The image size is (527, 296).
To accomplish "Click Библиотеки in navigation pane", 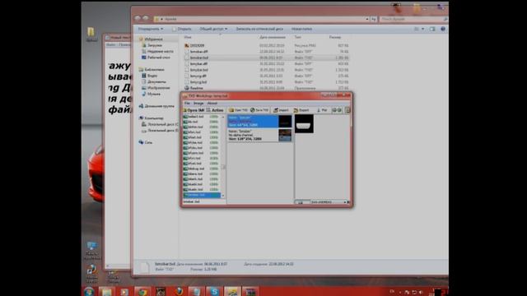I will 154,69.
